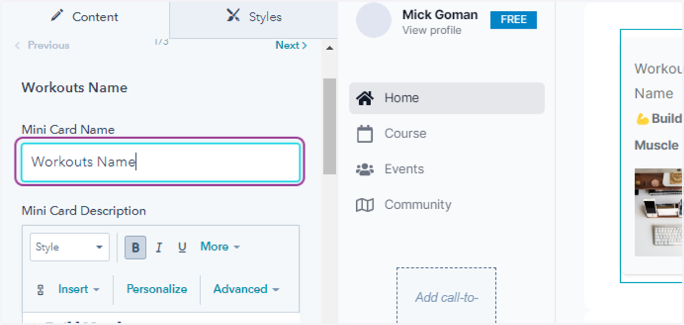Image resolution: width=684 pixels, height=325 pixels.
Task: Toggle Underline formatting
Action: tap(182, 247)
